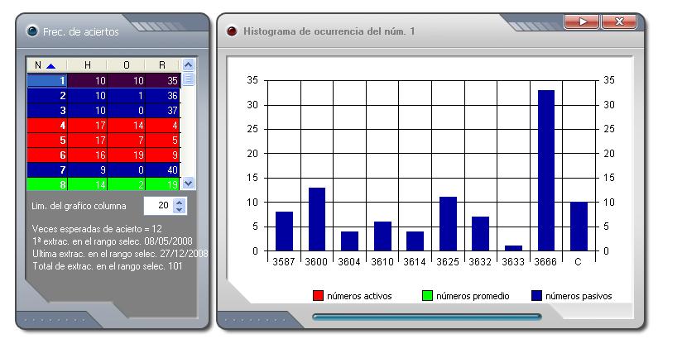
Task: Click the histogram bar for 3587
Action: click(284, 231)
